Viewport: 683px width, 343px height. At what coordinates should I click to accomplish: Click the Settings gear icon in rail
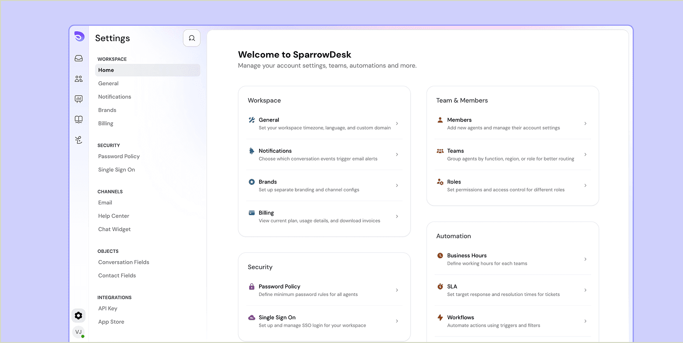point(78,315)
